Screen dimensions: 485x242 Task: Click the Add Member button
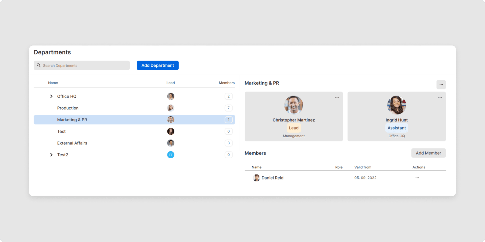[428, 153]
